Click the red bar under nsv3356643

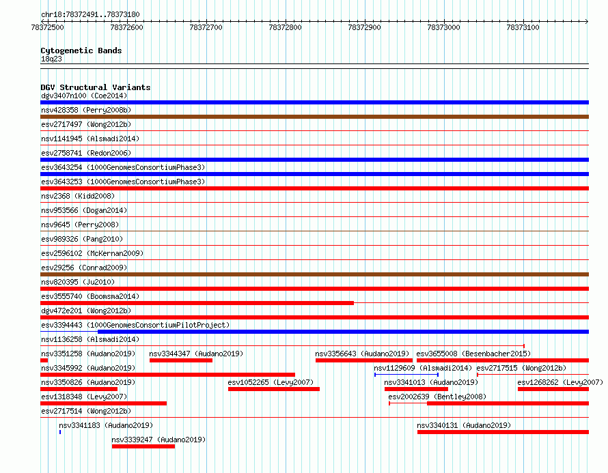click(364, 360)
